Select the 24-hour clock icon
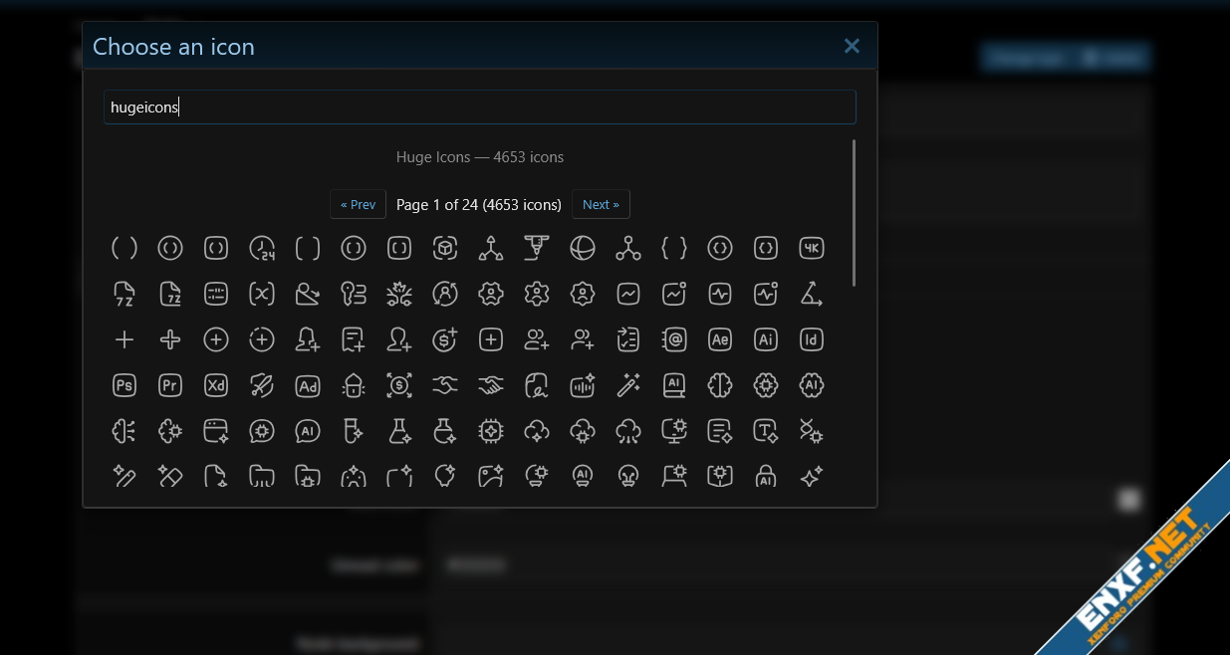Viewport: 1230px width, 655px height. pos(262,248)
